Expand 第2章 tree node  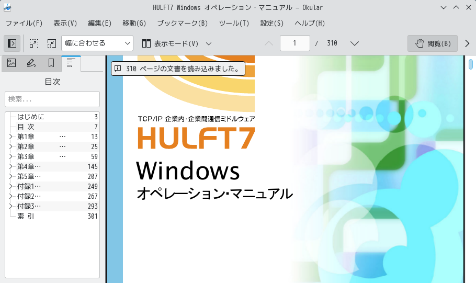(10, 146)
